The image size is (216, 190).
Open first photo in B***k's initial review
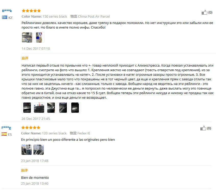pyautogui.click(x=27, y=37)
